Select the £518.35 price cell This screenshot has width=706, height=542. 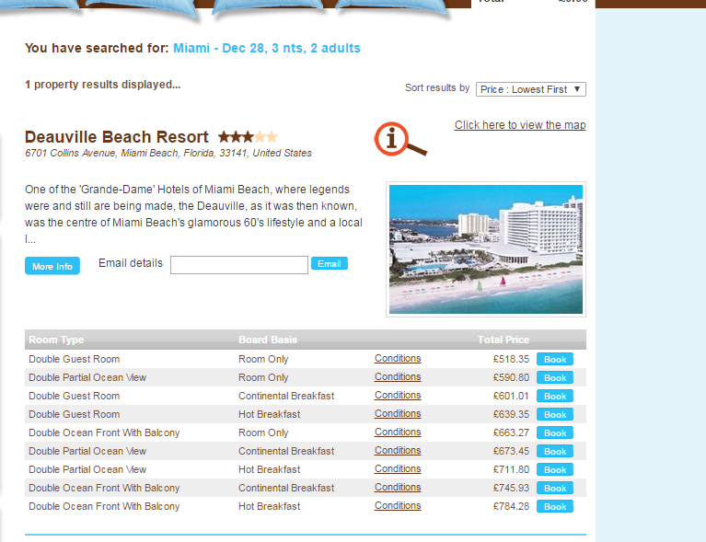tap(511, 359)
